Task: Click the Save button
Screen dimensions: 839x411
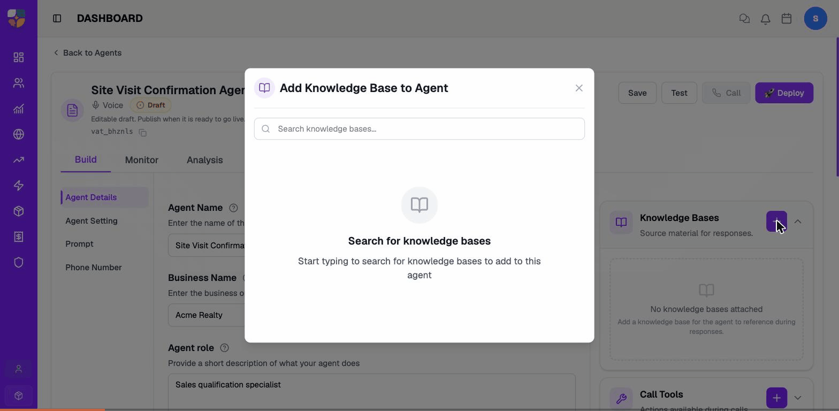Action: pos(637,93)
